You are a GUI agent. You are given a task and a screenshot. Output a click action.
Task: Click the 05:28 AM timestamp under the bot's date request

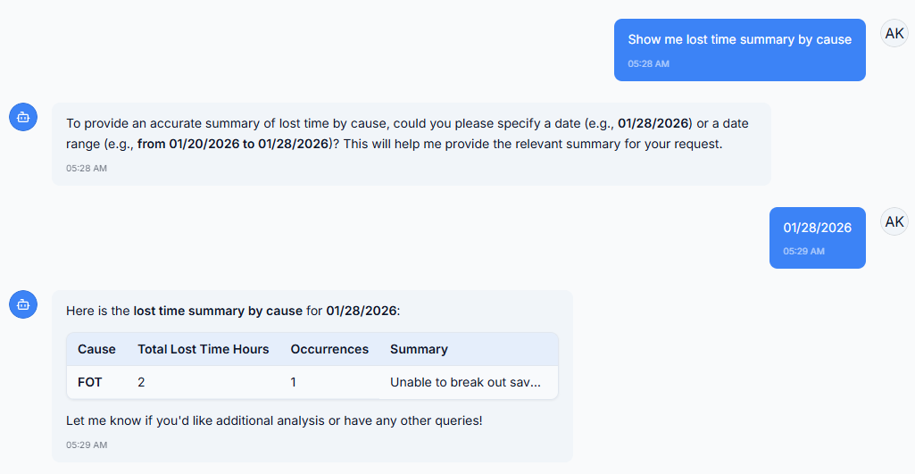click(87, 168)
